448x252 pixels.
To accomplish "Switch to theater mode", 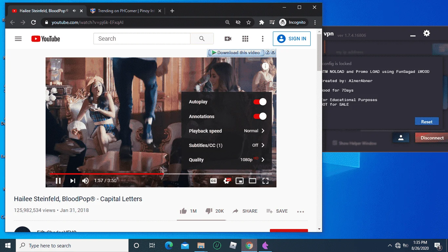I will click(253, 181).
